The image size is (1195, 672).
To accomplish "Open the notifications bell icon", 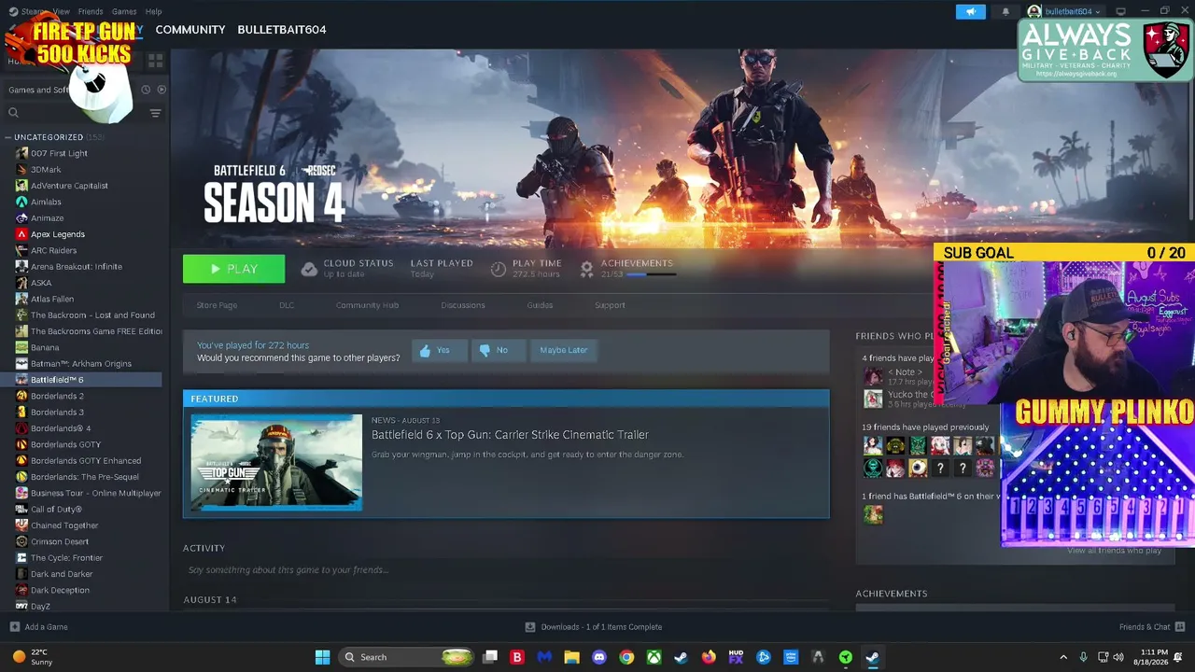I will click(1005, 11).
